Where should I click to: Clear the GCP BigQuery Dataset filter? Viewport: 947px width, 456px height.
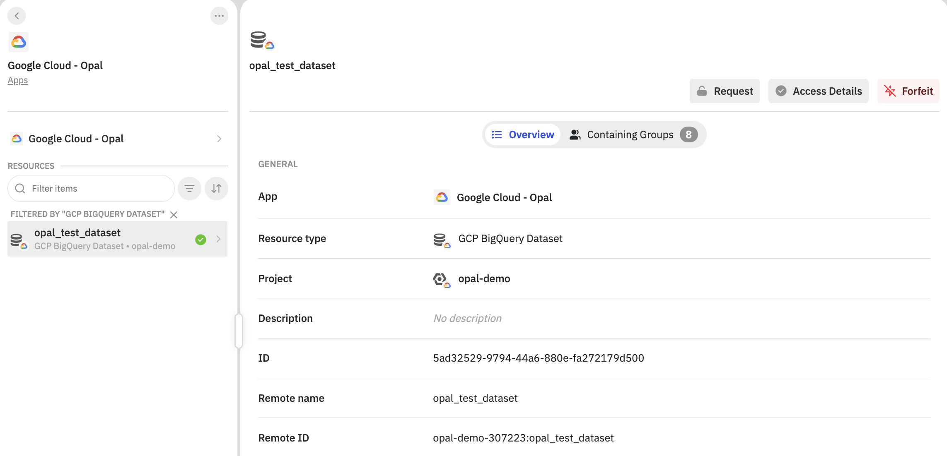174,214
